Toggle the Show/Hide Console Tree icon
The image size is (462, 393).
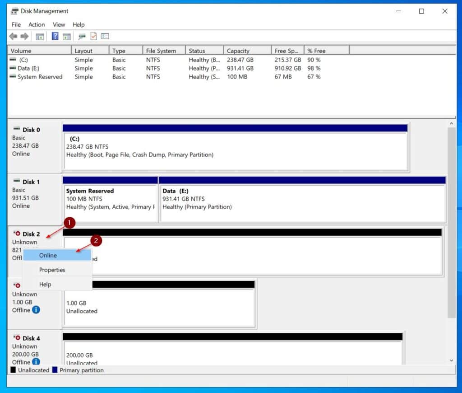tap(40, 37)
